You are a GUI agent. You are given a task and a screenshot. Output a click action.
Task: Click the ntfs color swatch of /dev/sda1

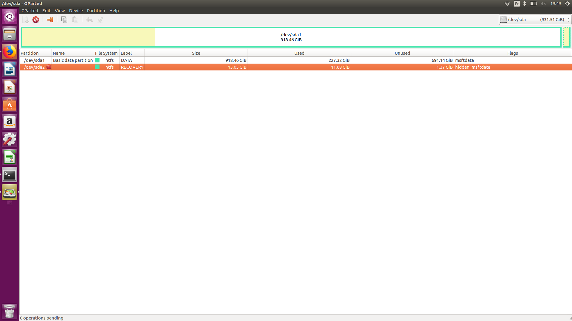pos(97,60)
